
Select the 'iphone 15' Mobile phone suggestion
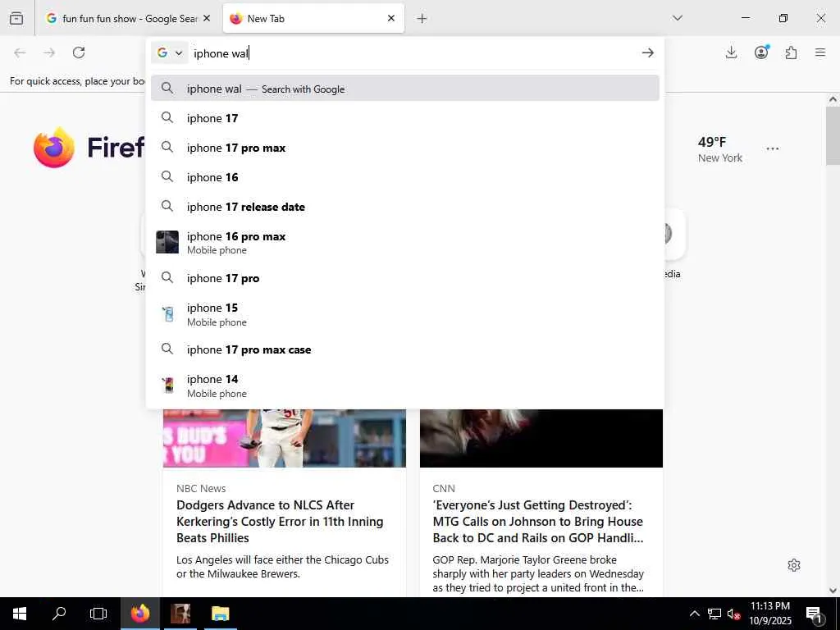[x=405, y=314]
